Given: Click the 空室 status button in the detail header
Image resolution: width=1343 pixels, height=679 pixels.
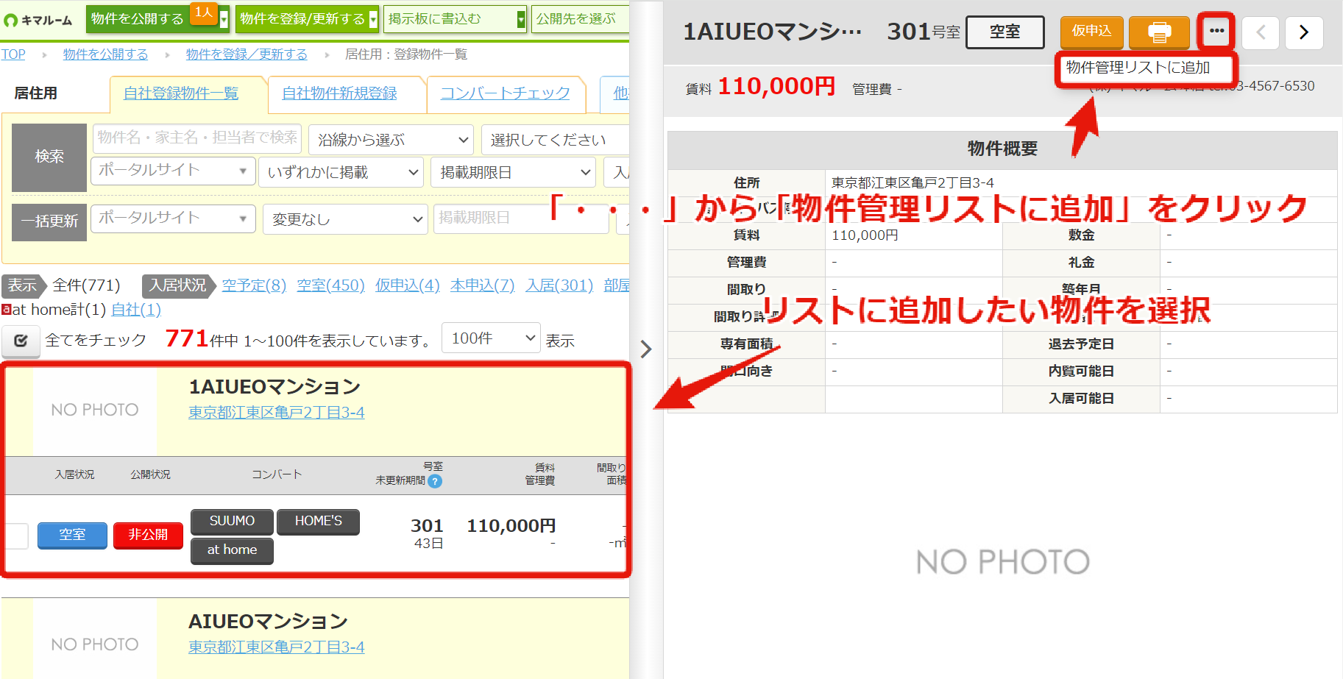Looking at the screenshot, I should 1004,32.
